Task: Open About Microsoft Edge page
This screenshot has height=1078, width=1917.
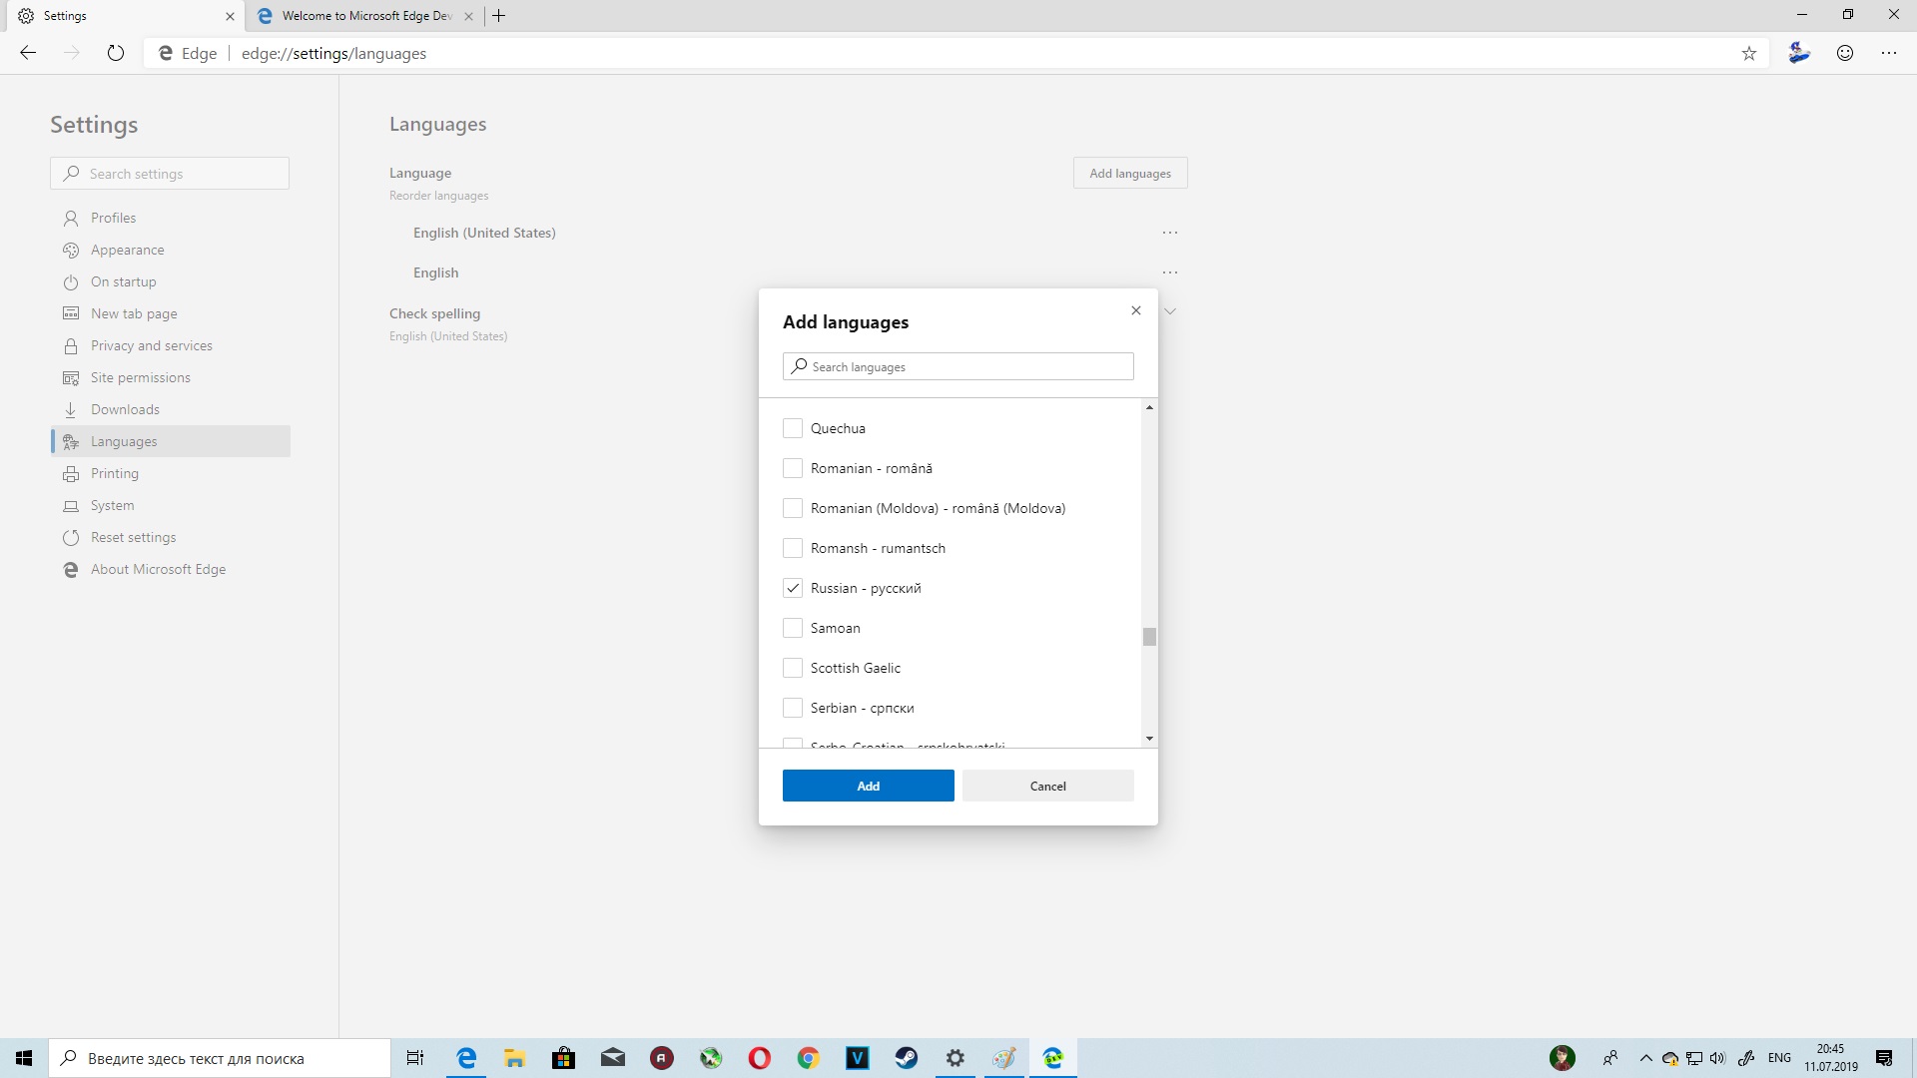Action: [x=170, y=569]
